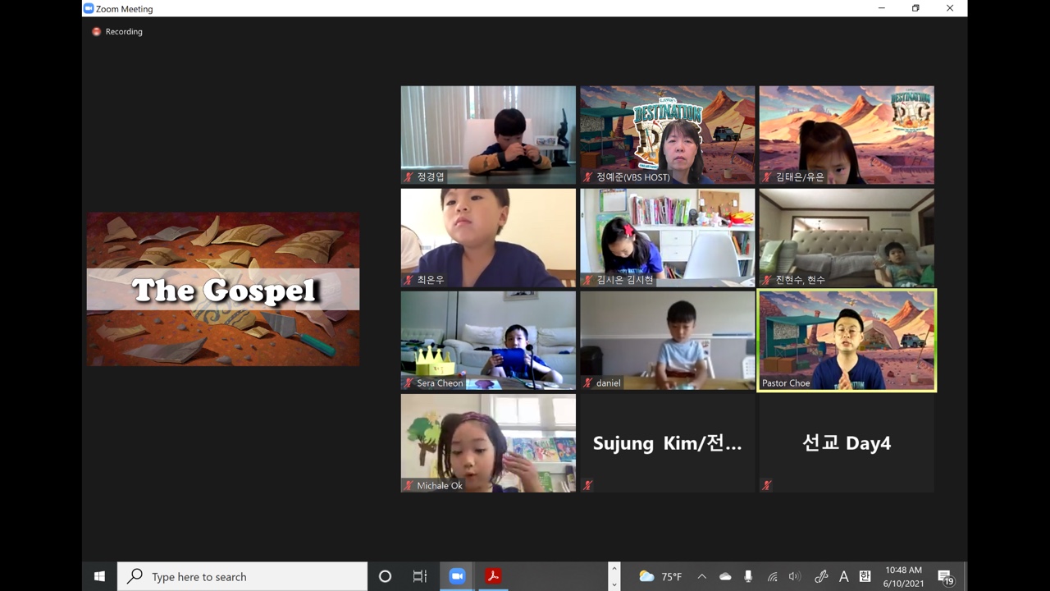Open the pen workspace tray icon
This screenshot has width=1050, height=591.
821,577
